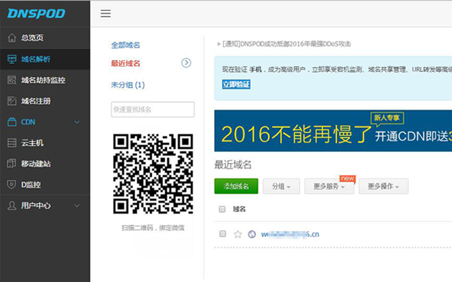Click the 域名注册 sidebar icon

click(11, 101)
